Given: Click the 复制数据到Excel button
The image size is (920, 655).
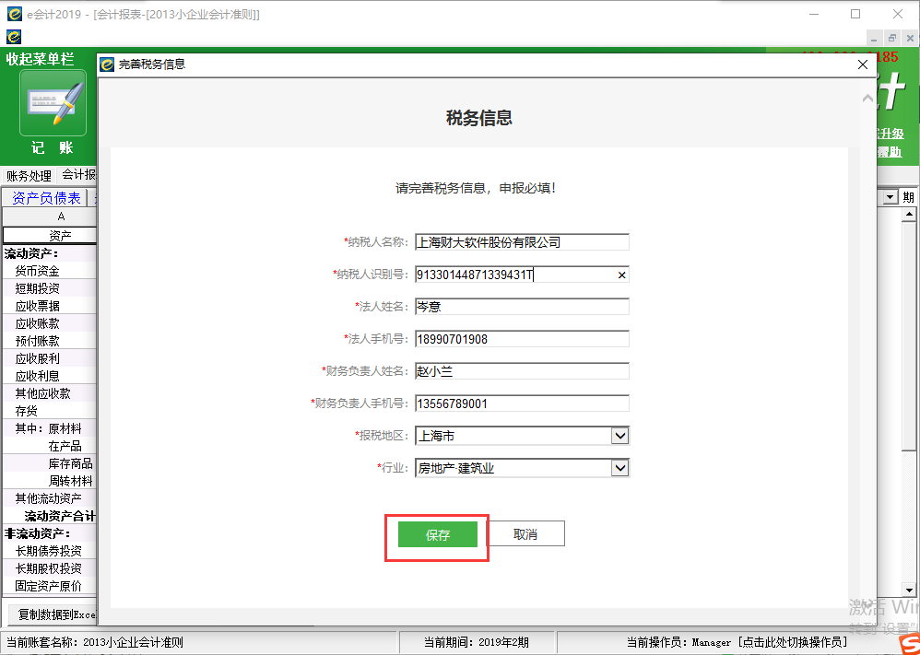Looking at the screenshot, I should pyautogui.click(x=53, y=614).
